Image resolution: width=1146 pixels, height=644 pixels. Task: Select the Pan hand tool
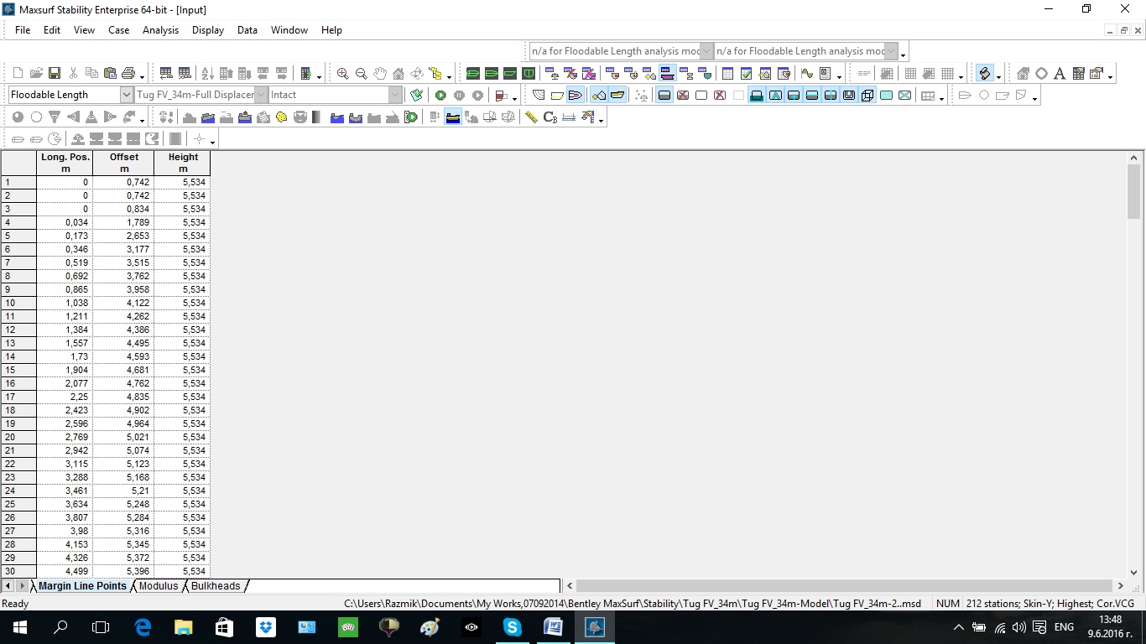tap(380, 74)
